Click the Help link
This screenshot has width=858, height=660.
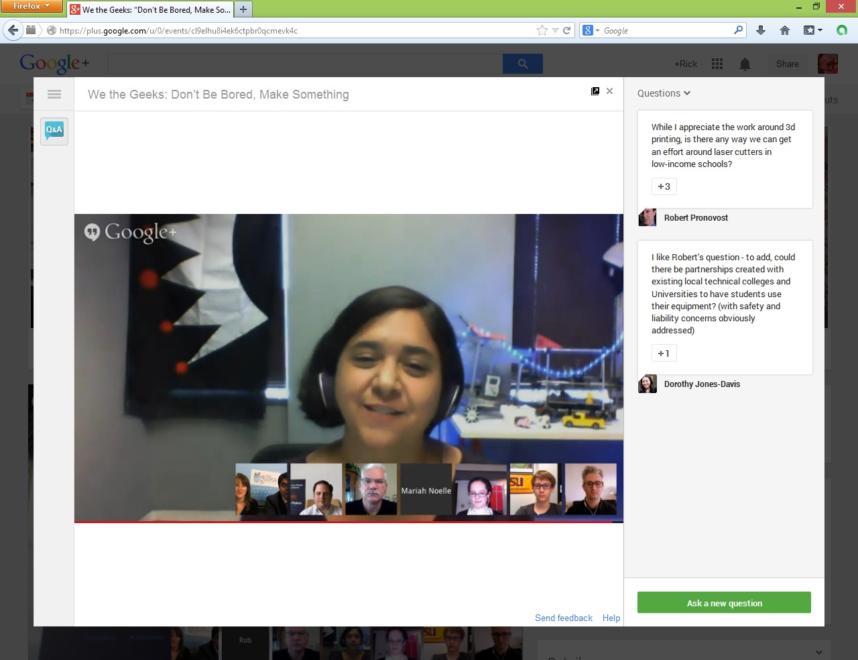click(611, 618)
